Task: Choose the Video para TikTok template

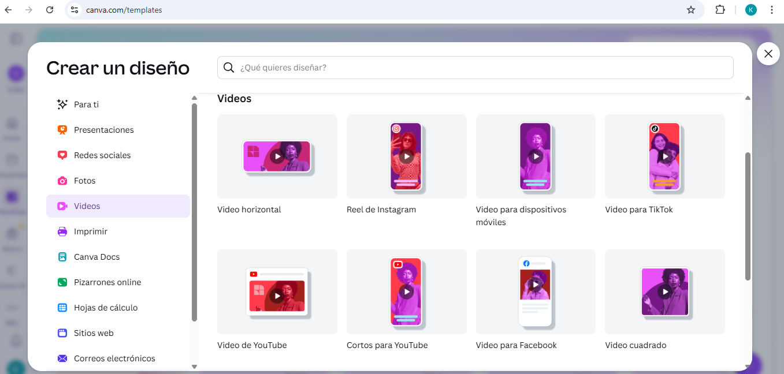Action: pyautogui.click(x=664, y=156)
